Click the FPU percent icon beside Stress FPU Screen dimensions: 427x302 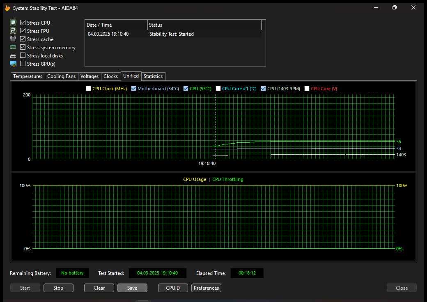pyautogui.click(x=13, y=30)
